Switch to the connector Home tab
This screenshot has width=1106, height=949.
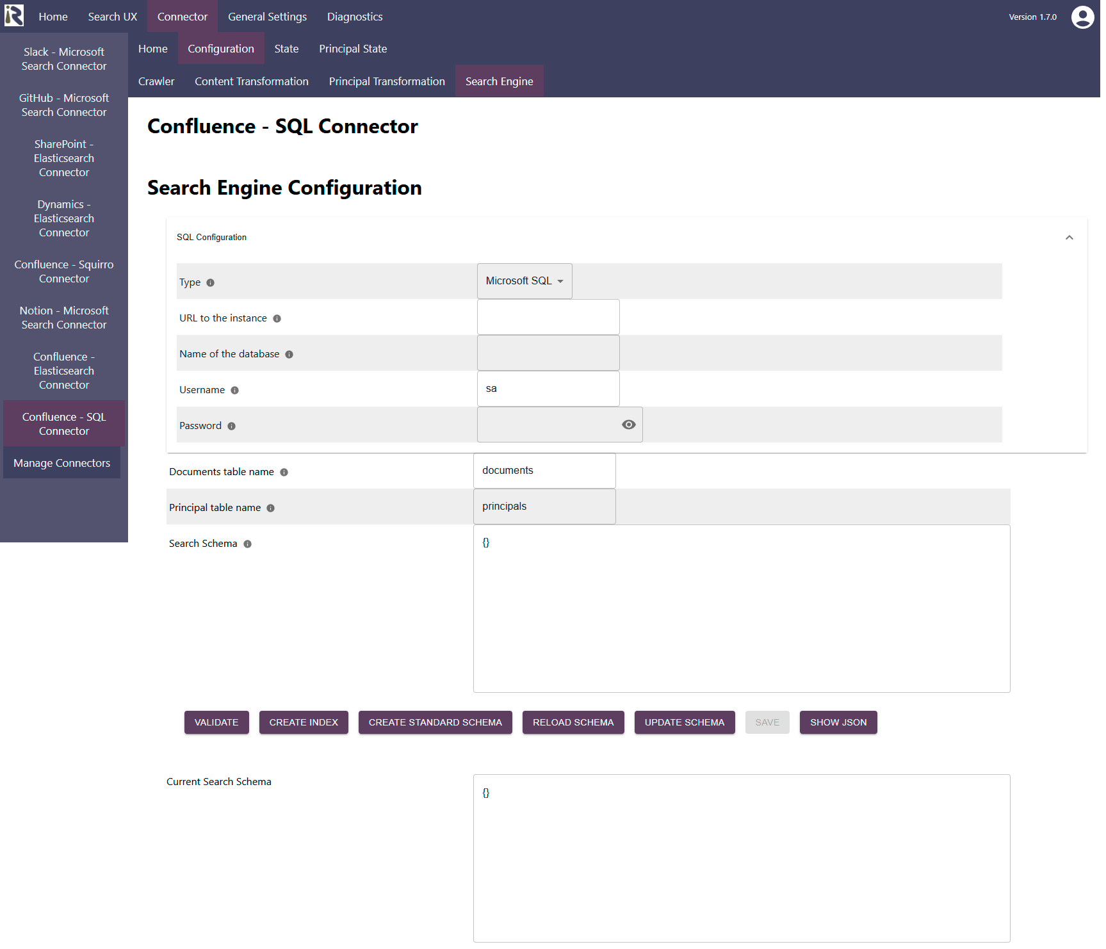[154, 49]
